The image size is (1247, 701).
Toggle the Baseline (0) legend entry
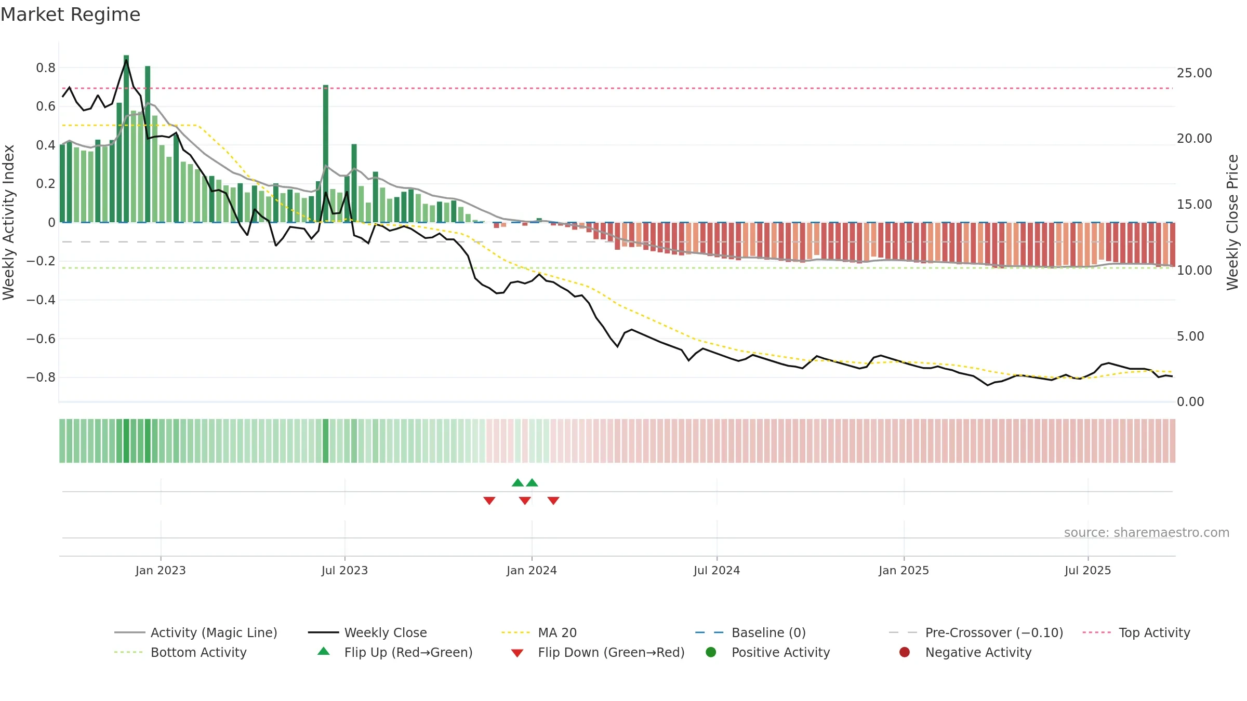point(750,632)
